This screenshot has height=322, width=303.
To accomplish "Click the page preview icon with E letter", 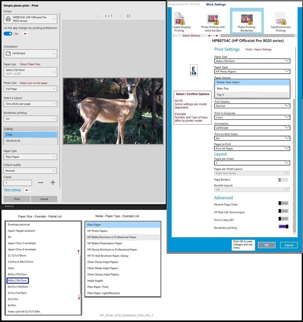I will 193,70.
